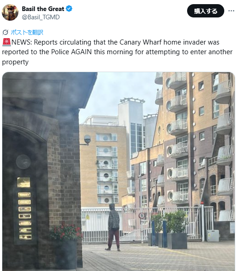Click the 購入する subscribe button
The height and width of the screenshot is (271, 238).
[205, 11]
